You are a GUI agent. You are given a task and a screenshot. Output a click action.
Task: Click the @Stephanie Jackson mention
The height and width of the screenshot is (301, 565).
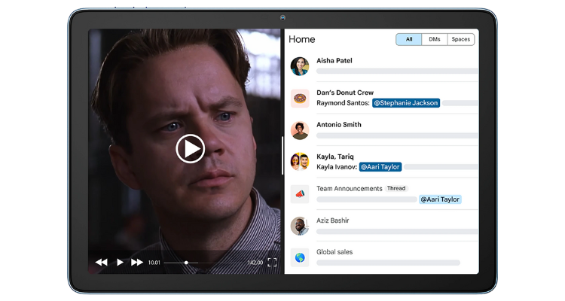[x=405, y=103]
